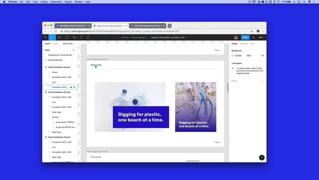The height and width of the screenshot is (180, 319).
Task: Click the background color swatch E5E5E5
Action: [x=233, y=56]
